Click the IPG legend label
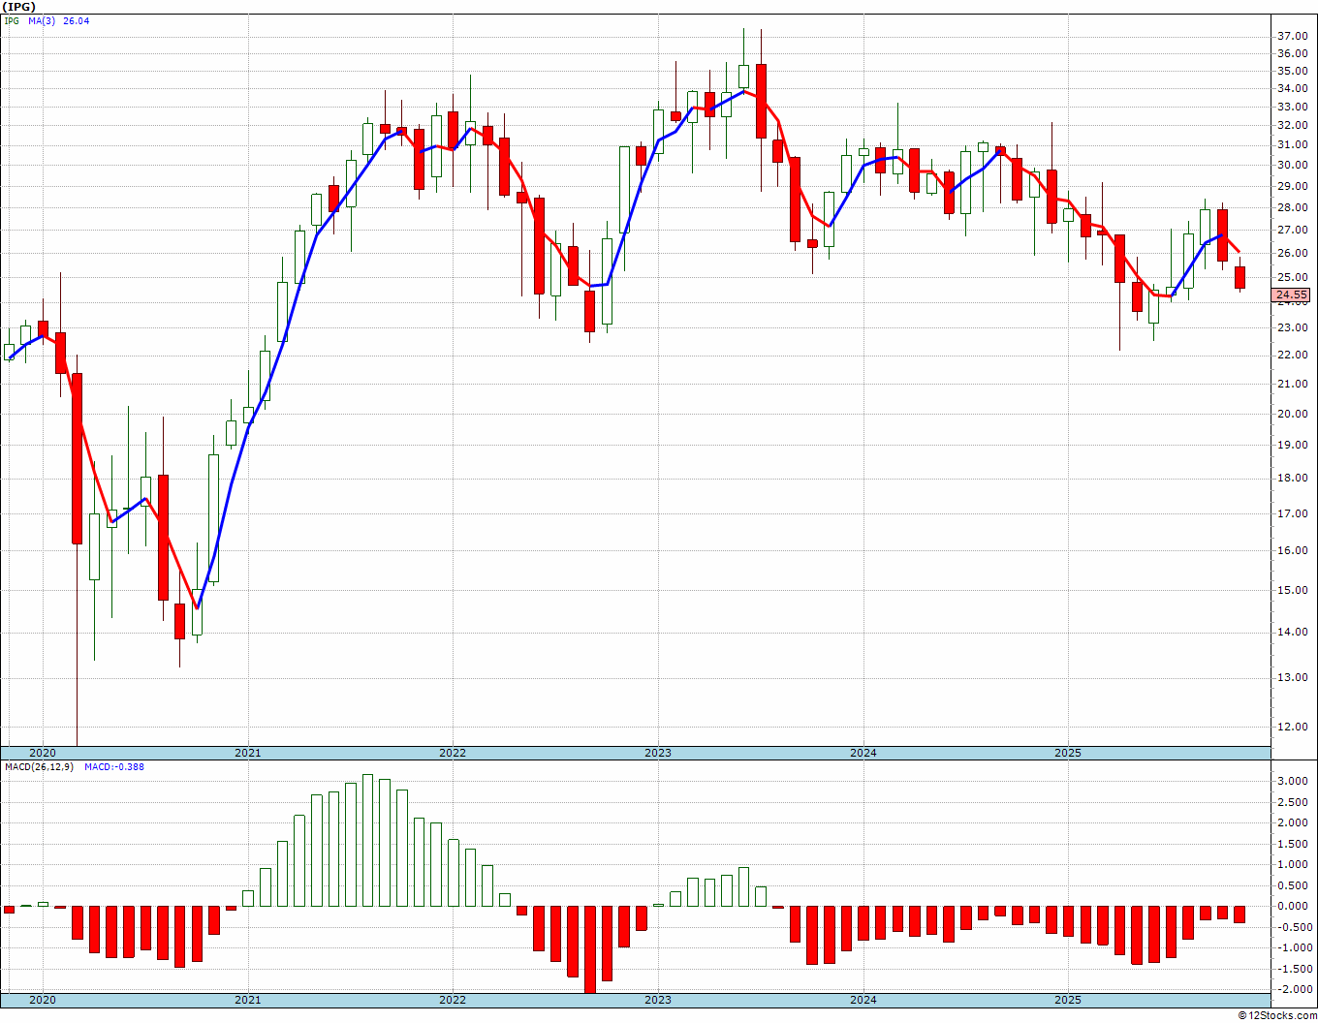This screenshot has height=1023, width=1318. click(x=11, y=20)
